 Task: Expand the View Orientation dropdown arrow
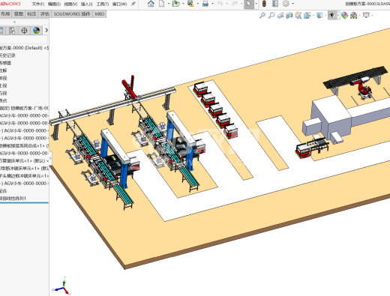pyautogui.click(x=313, y=16)
